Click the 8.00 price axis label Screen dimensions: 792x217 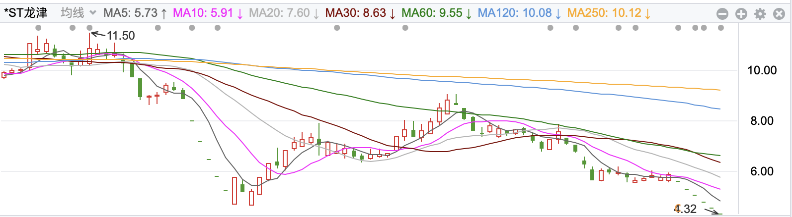pos(762,121)
